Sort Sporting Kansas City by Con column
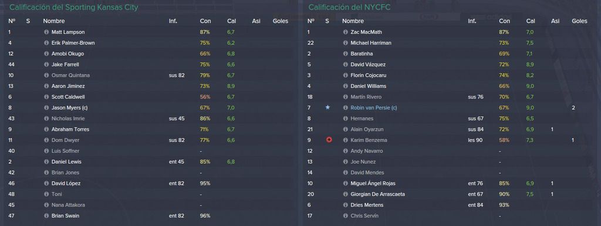Screen dimensions: 601x226 (x=205, y=21)
